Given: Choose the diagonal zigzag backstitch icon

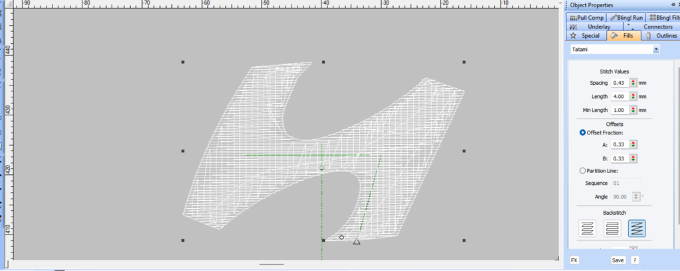Looking at the screenshot, I should 637,228.
